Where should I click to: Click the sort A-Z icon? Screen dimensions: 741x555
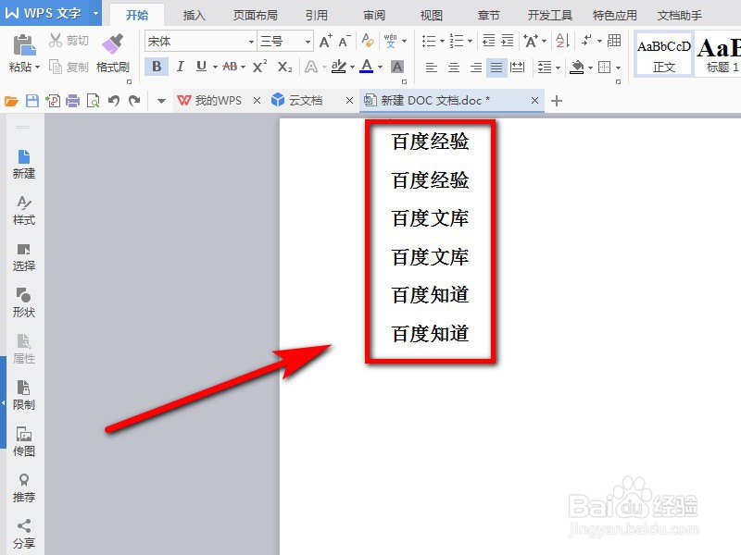[562, 41]
